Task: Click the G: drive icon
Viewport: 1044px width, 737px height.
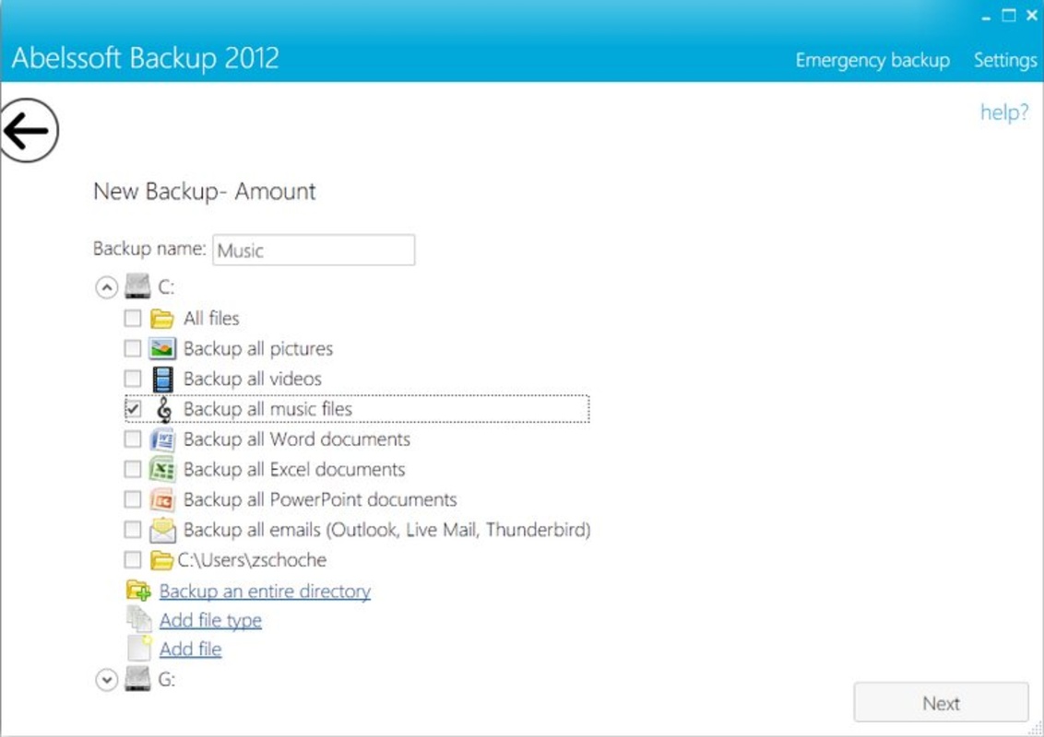Action: pos(137,679)
